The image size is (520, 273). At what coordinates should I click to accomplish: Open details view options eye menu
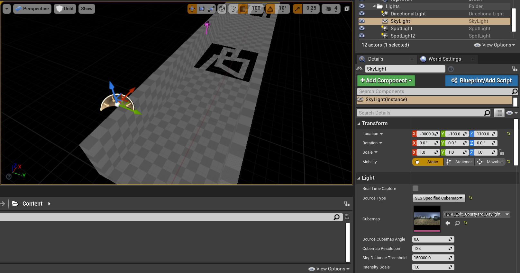(511, 113)
